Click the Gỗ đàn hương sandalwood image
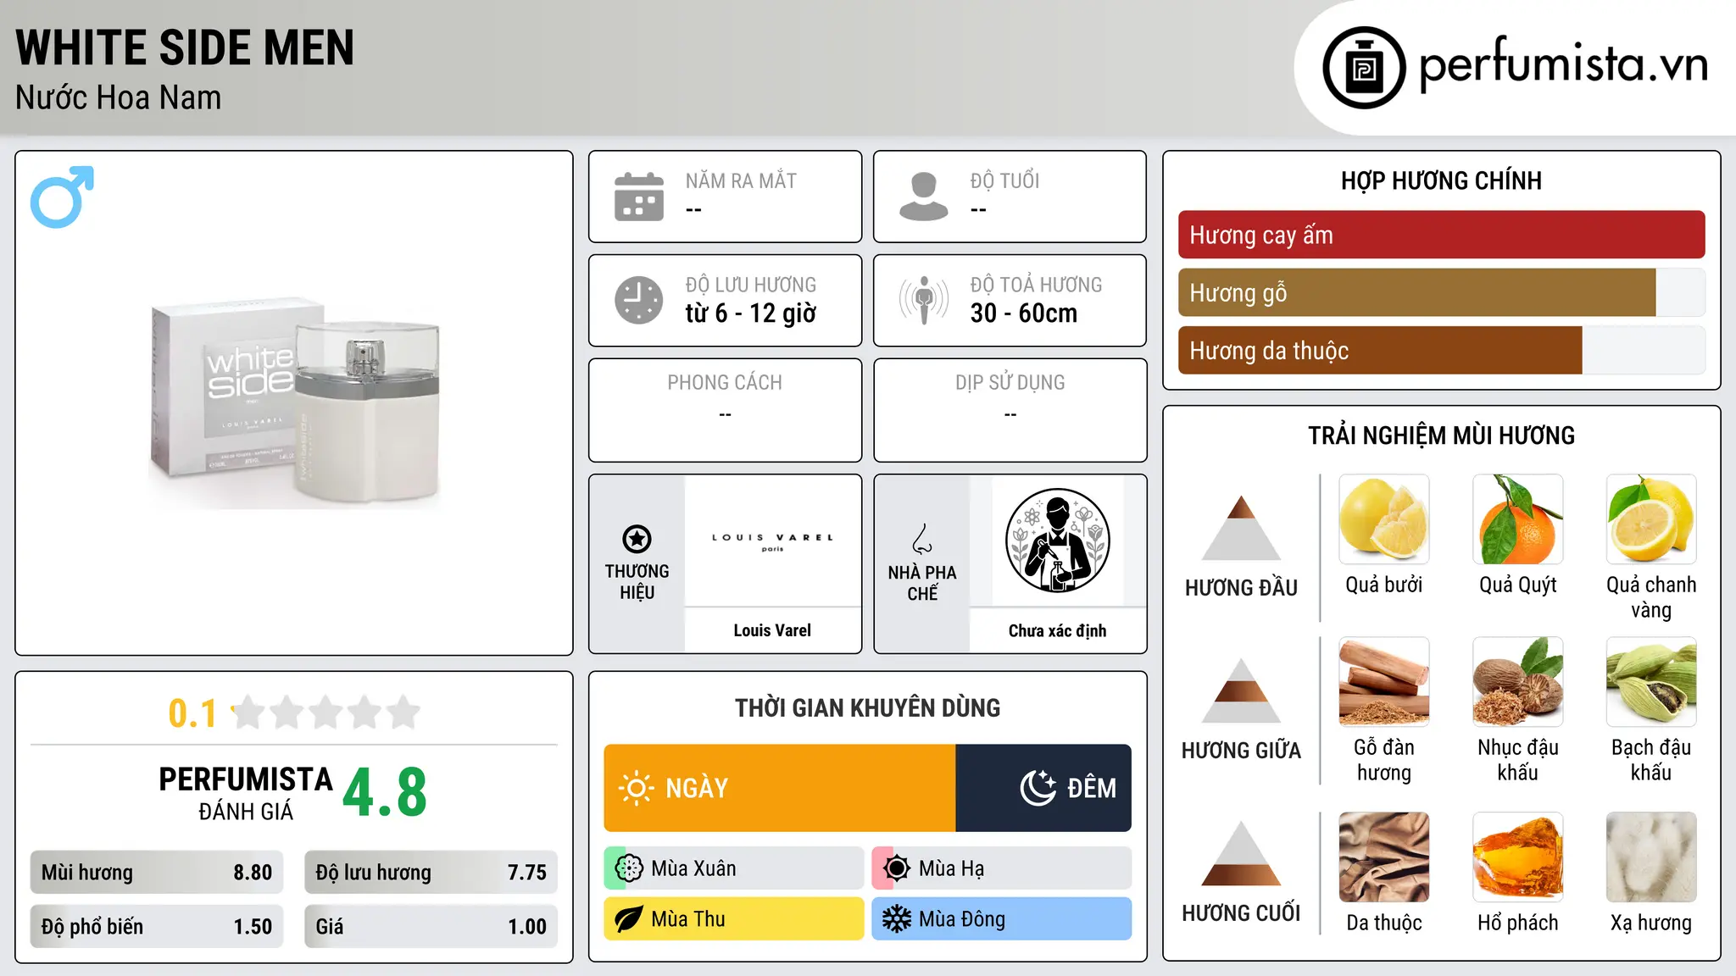 (x=1384, y=682)
